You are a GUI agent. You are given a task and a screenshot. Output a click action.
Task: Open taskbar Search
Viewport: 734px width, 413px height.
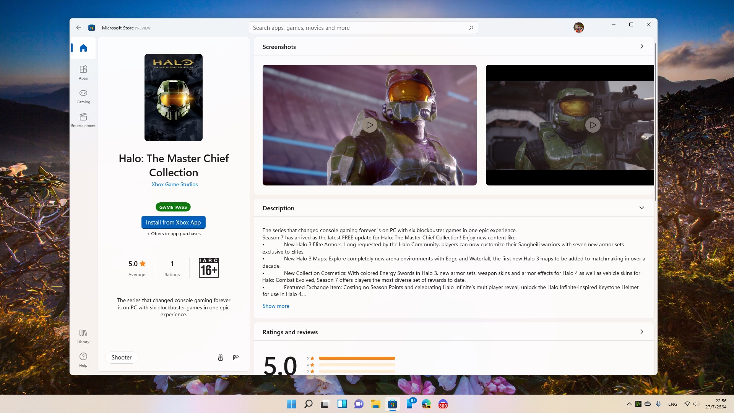click(308, 404)
